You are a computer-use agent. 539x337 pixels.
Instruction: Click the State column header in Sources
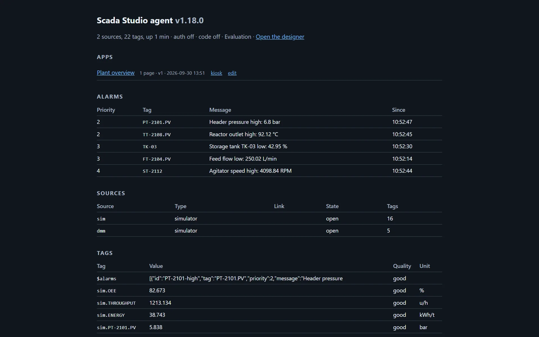(332, 206)
